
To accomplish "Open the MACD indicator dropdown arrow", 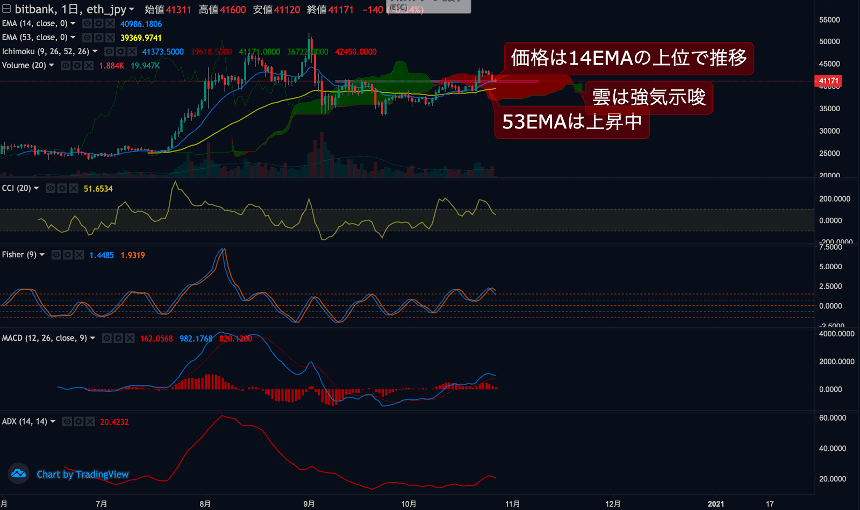I will (92, 338).
